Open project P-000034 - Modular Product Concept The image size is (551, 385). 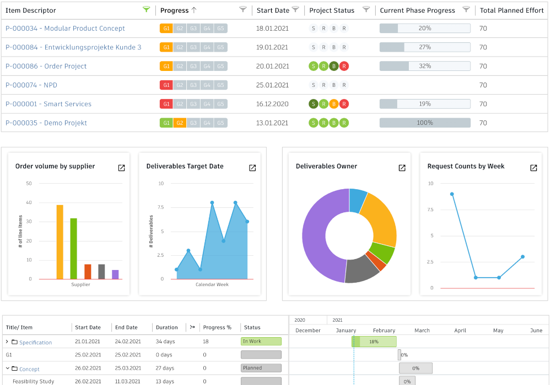click(65, 29)
